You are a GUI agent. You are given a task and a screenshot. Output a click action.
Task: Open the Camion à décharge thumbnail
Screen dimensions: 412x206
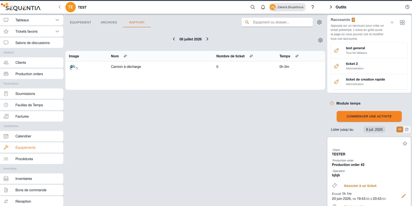click(74, 67)
